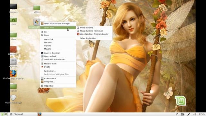Screen dimensions: 206x116
Task: Open the home folder icon
Action: [x=14, y=20]
